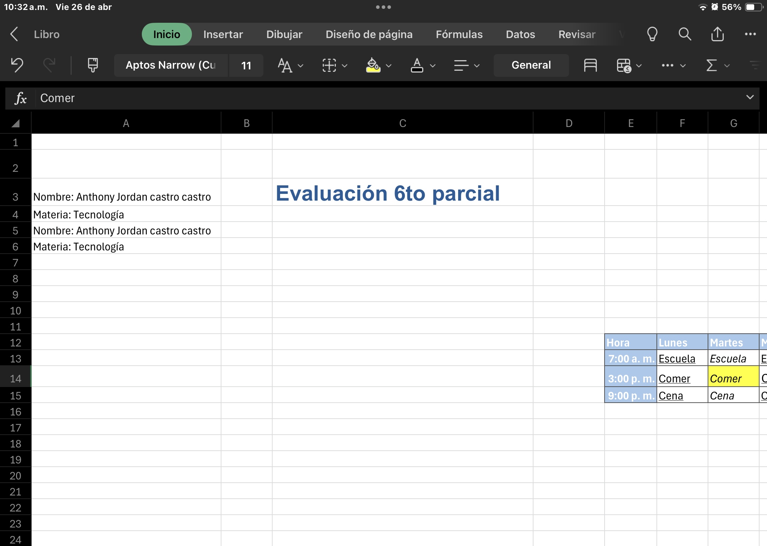Tap the share upload icon

pos(717,34)
